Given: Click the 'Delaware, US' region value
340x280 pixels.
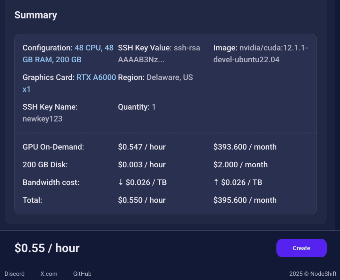Looking at the screenshot, I should (x=170, y=77).
